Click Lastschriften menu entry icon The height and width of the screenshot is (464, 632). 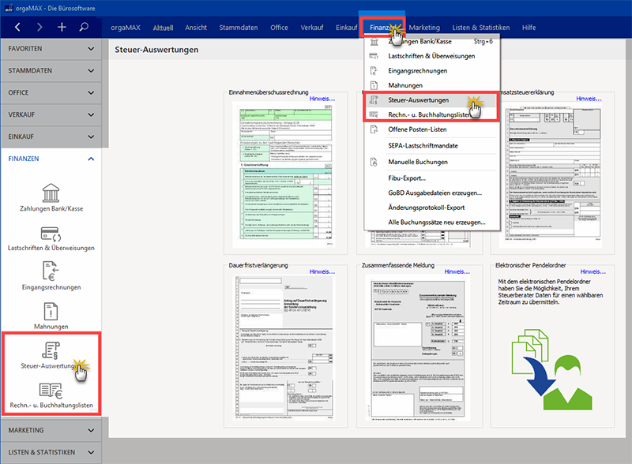(x=374, y=56)
